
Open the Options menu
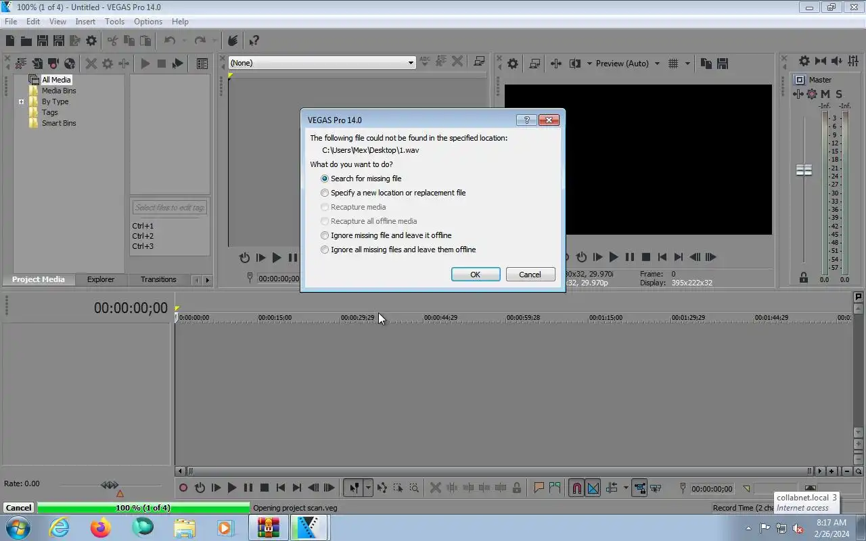pos(148,22)
